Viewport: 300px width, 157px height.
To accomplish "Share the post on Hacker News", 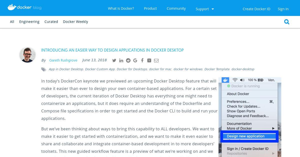I will pyautogui.click(x=149, y=60).
